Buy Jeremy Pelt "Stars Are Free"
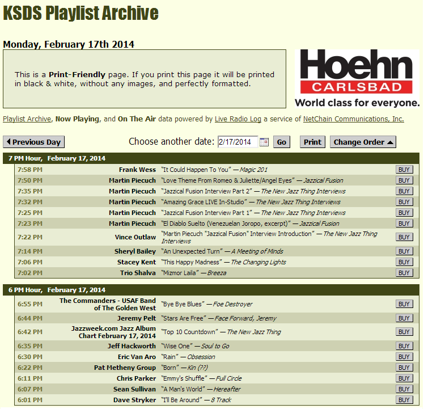Viewport: 424px width, 409px height. 404,318
